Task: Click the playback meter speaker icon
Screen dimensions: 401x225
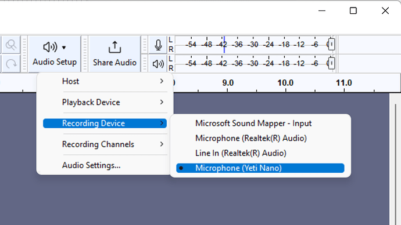Action: (158, 64)
